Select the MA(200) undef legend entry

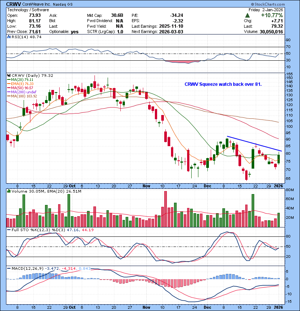point(22,92)
